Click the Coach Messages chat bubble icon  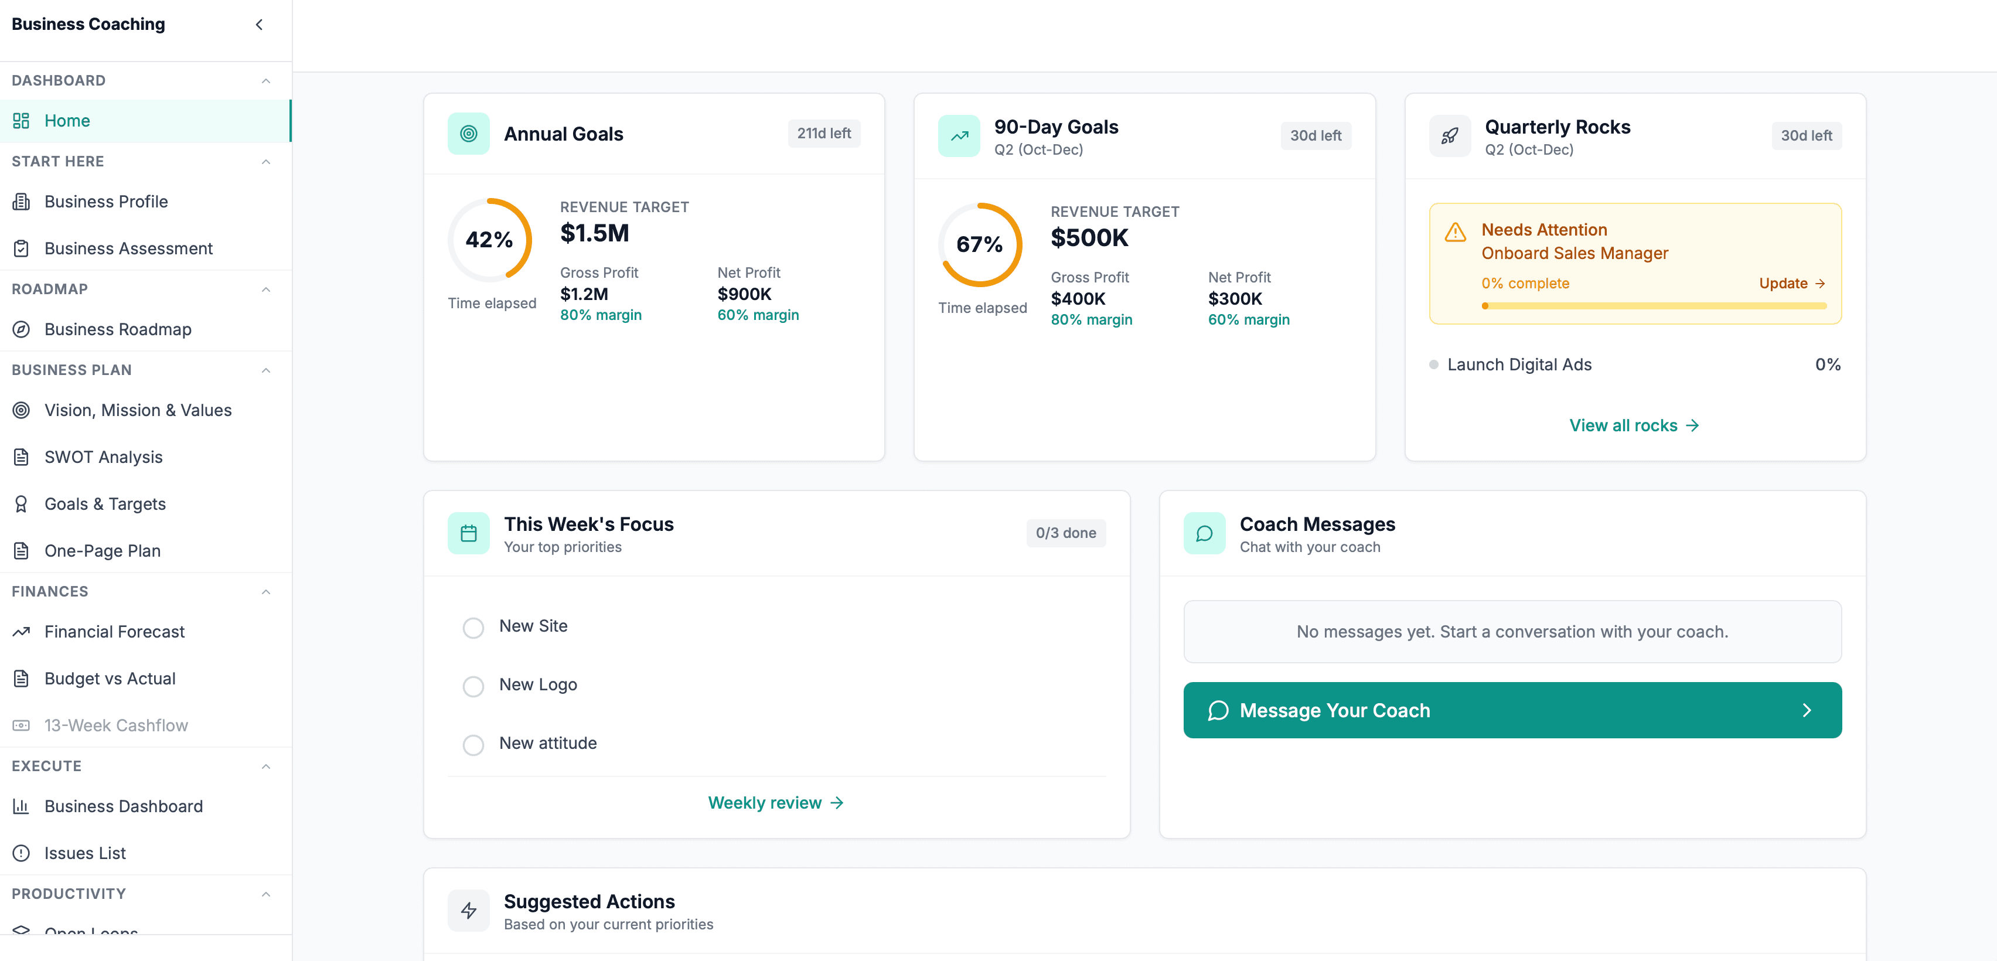coord(1204,533)
